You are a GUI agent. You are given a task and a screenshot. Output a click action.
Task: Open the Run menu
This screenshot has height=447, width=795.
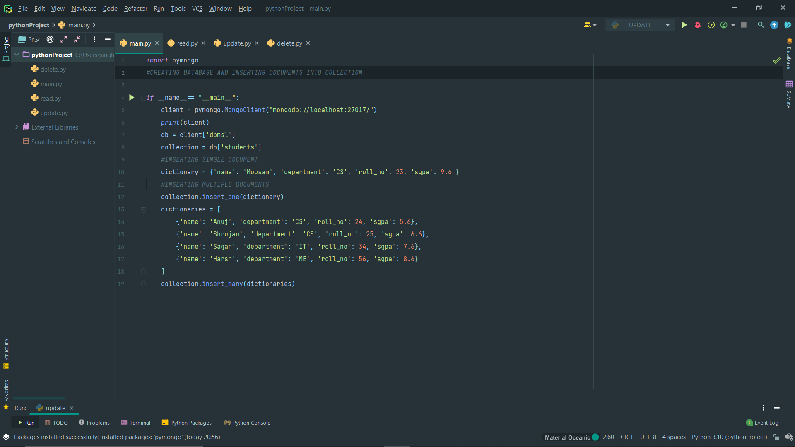pos(158,8)
